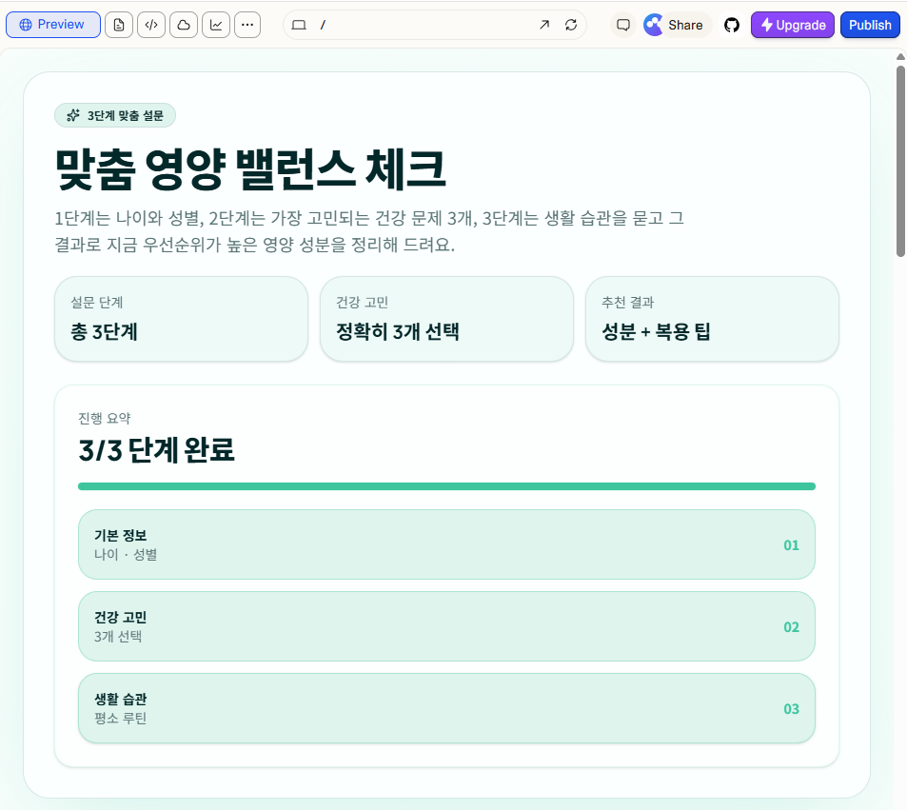The image size is (907, 810).
Task: Open the more options ellipsis menu
Action: pyautogui.click(x=246, y=25)
